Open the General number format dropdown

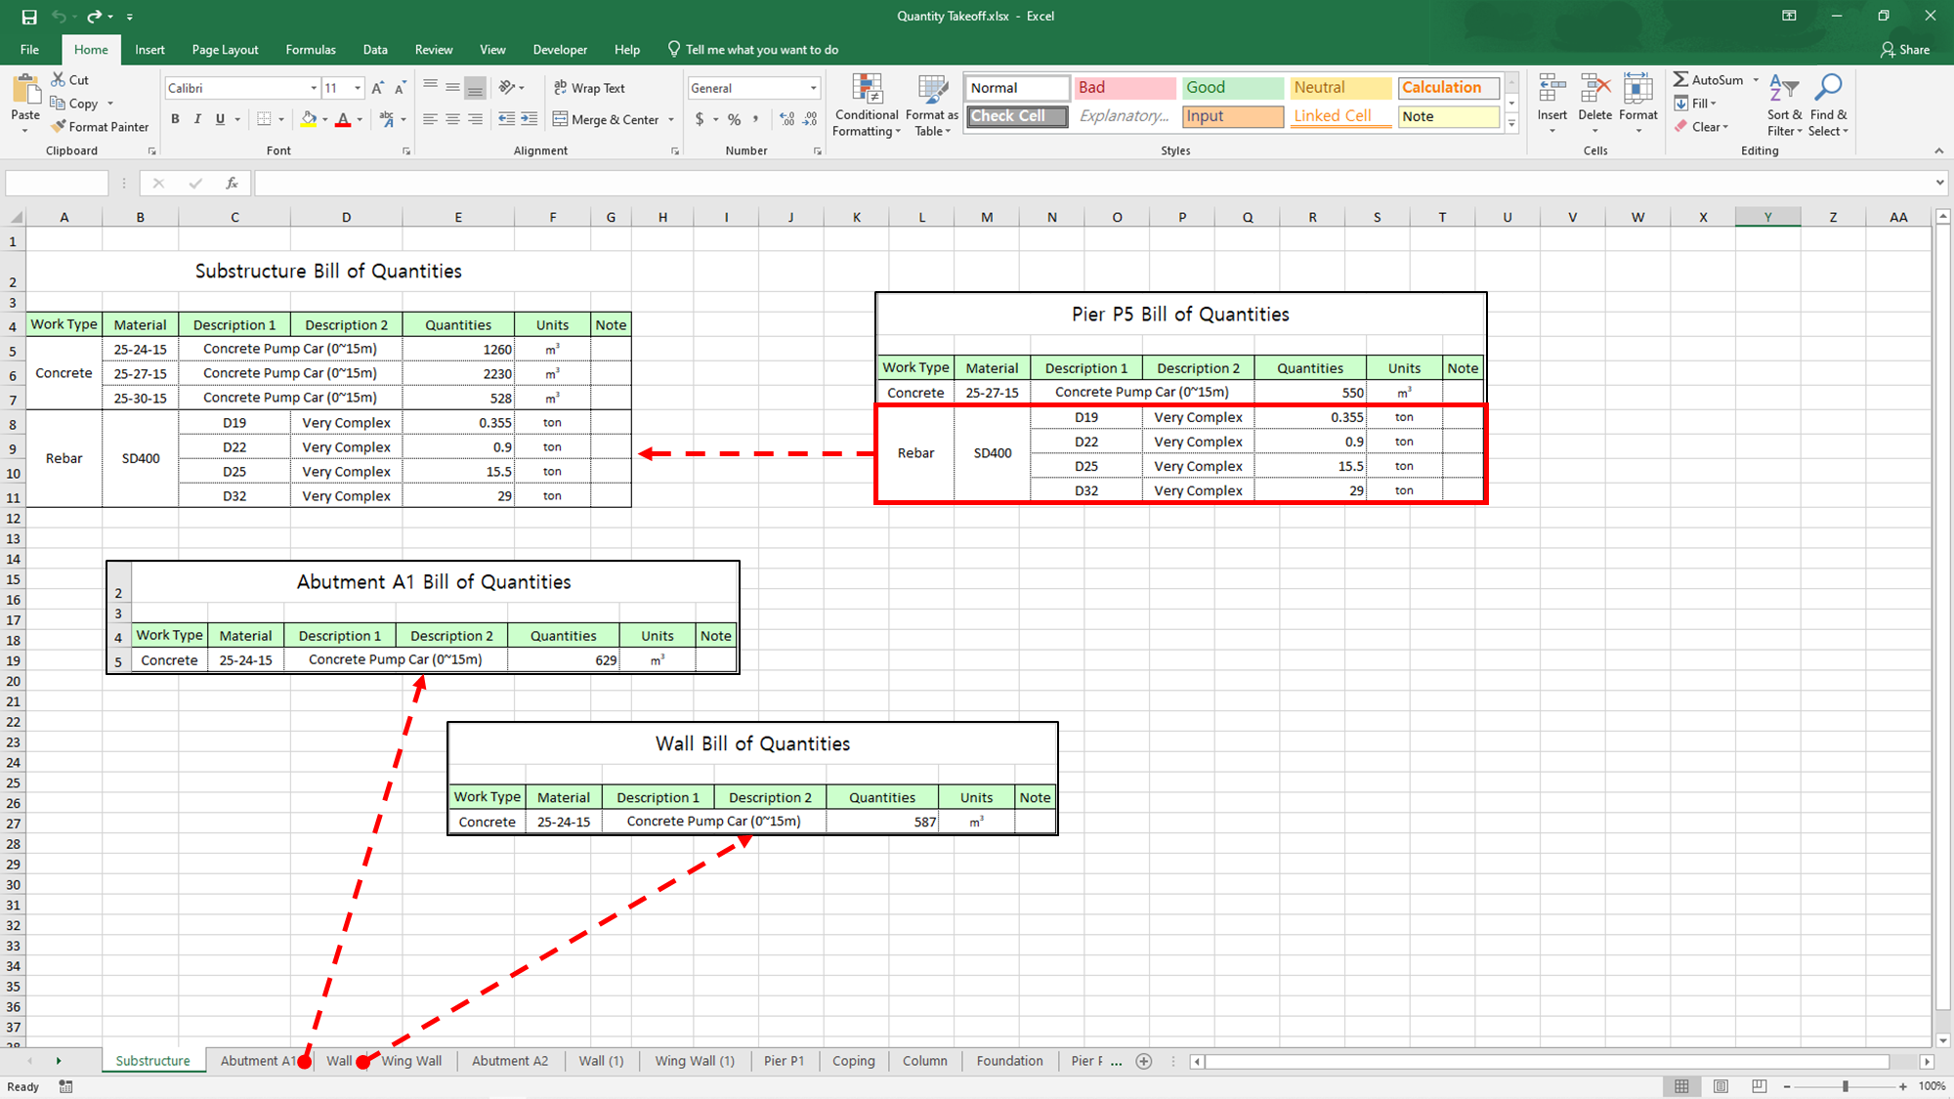point(813,88)
